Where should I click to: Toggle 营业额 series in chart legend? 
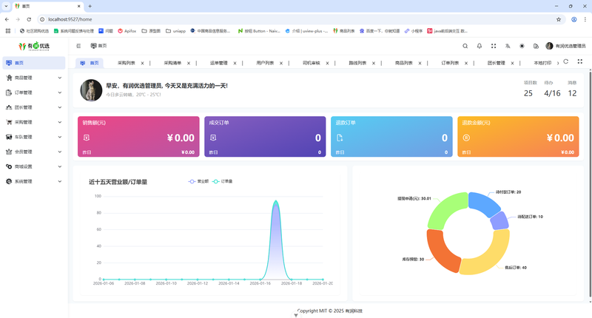click(199, 181)
